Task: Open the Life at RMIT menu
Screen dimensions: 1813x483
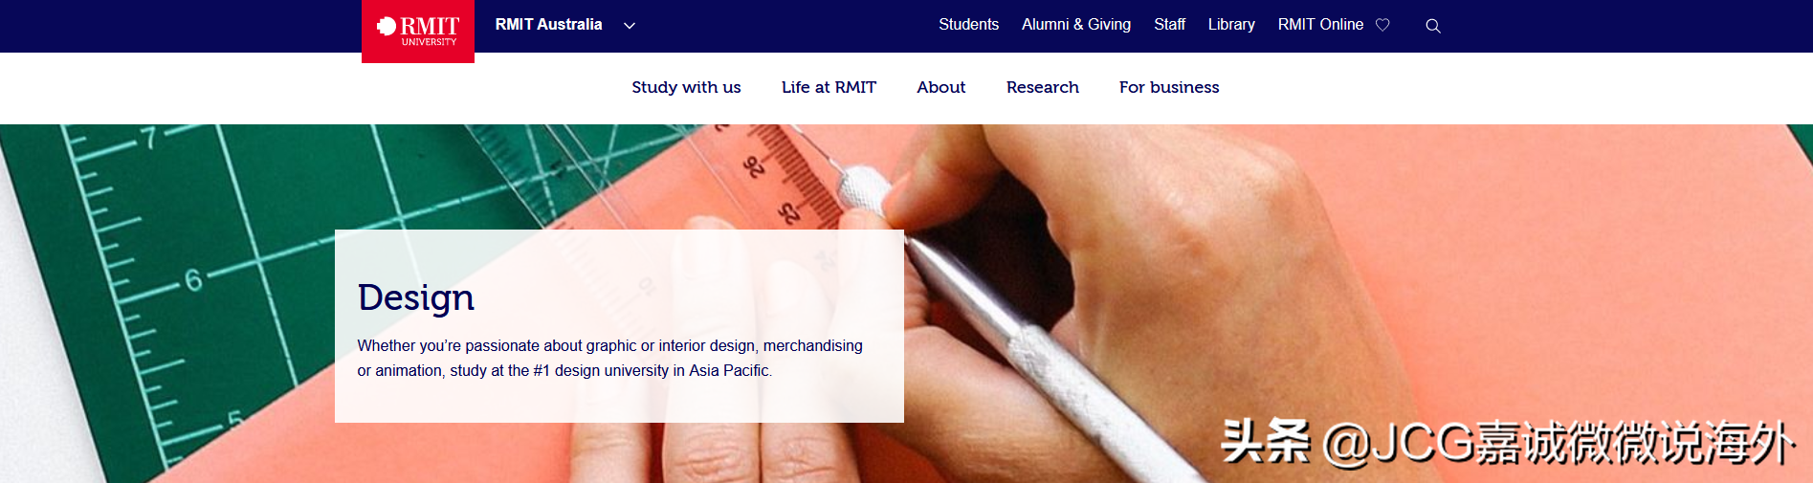Action: pos(829,87)
